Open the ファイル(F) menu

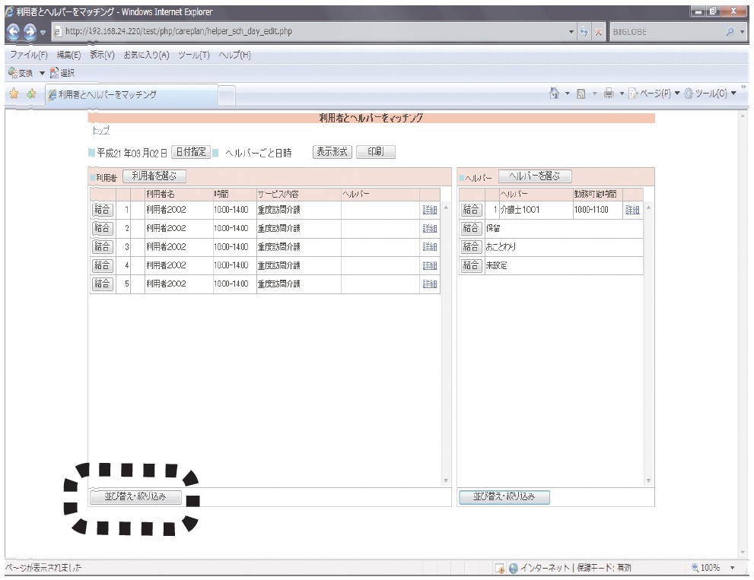click(x=29, y=55)
